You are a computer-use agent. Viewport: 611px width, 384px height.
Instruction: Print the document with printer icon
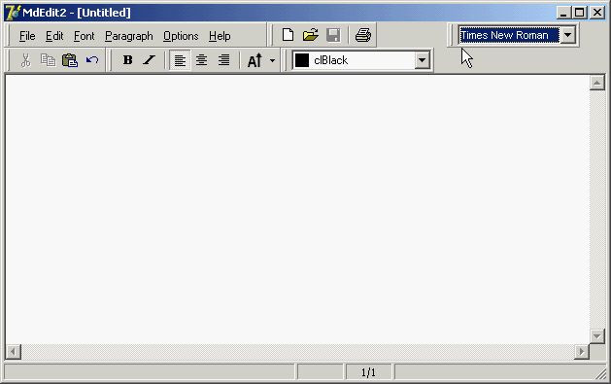(363, 35)
